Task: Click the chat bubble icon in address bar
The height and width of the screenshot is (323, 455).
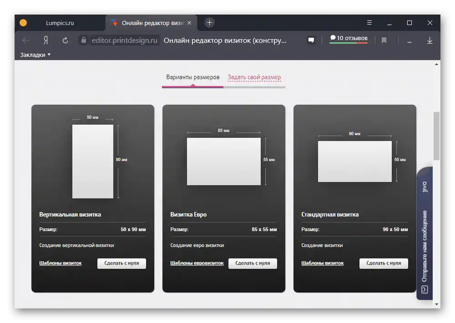Action: [x=311, y=40]
